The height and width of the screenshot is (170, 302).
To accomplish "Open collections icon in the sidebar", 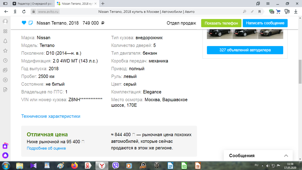I will tap(5, 70).
